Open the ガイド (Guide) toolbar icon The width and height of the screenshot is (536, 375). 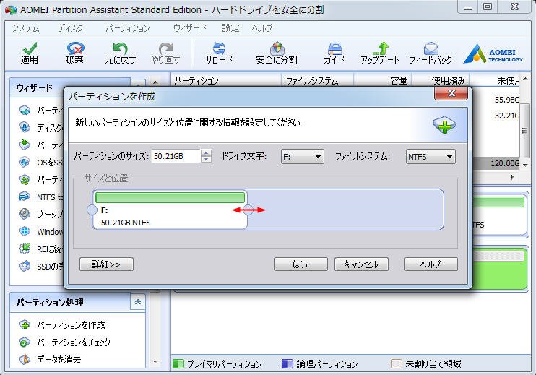tap(334, 53)
